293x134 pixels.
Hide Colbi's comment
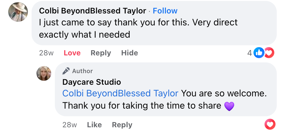[129, 53]
